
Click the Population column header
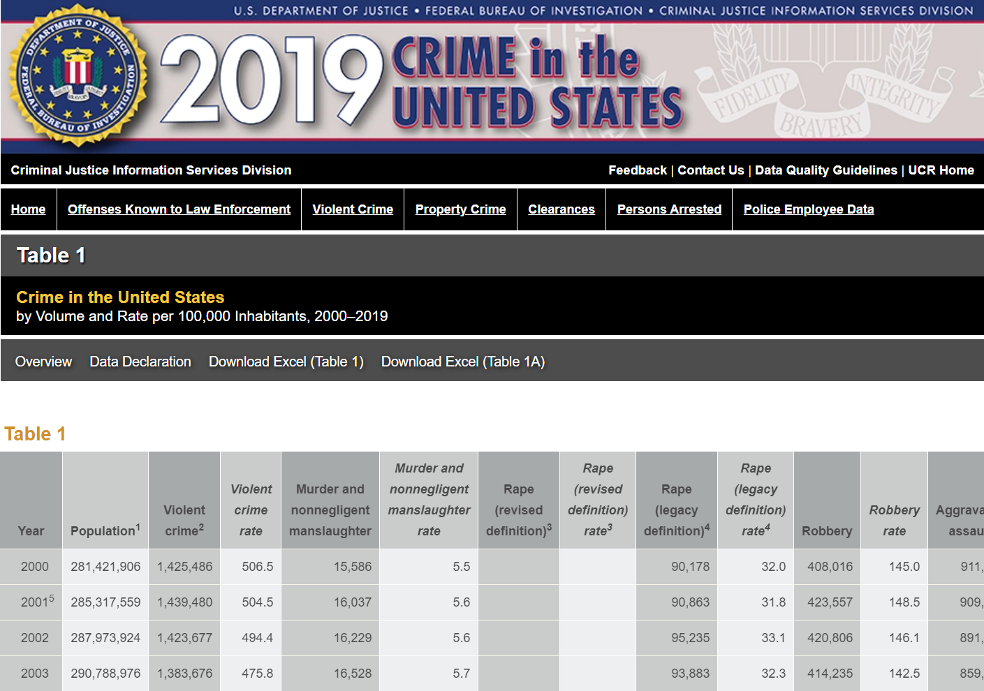(x=105, y=530)
